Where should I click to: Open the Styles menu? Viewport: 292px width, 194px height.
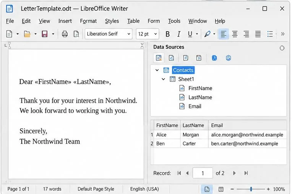click(112, 21)
